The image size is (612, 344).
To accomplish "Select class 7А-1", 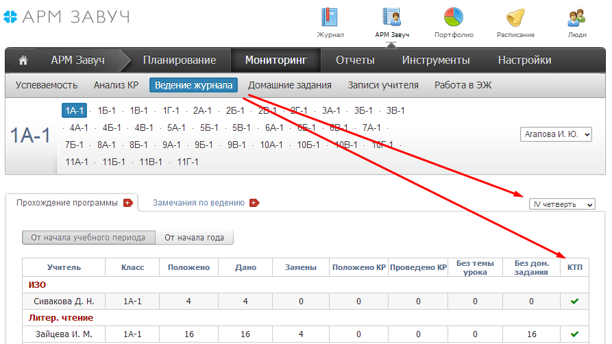I will (371, 127).
